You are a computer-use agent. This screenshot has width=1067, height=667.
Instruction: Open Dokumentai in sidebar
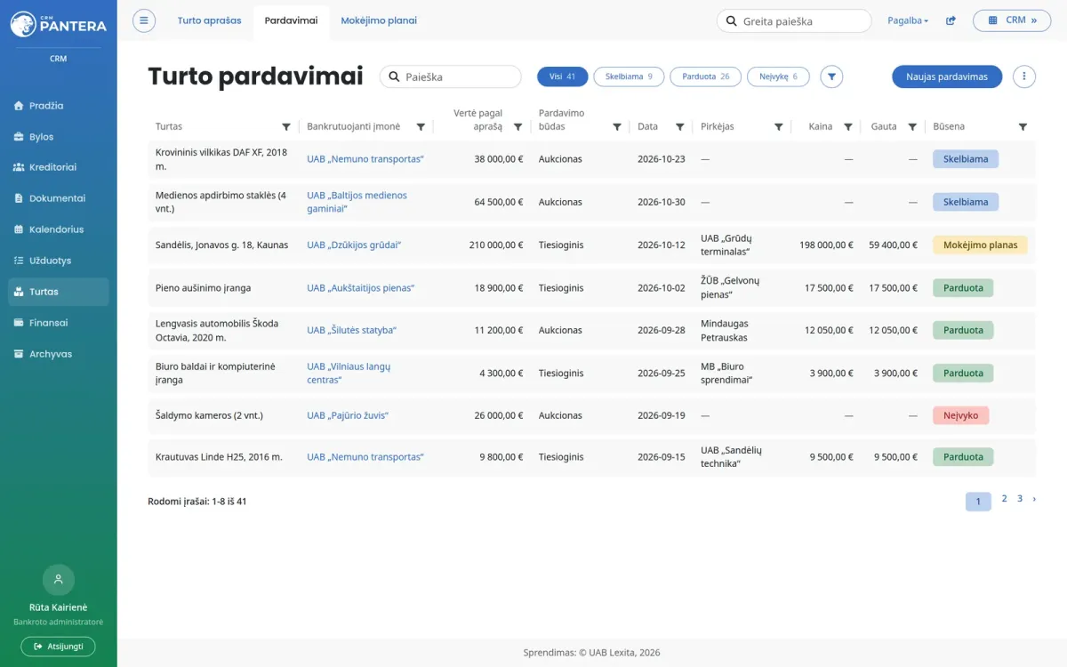[59, 198]
